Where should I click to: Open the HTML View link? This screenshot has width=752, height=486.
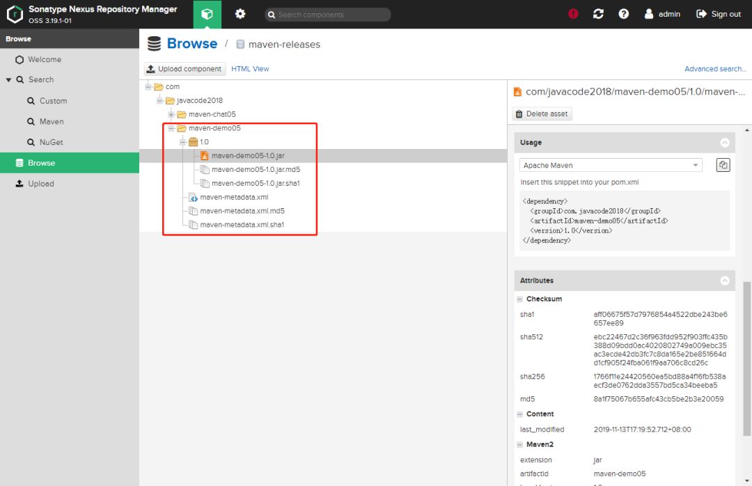click(x=250, y=69)
